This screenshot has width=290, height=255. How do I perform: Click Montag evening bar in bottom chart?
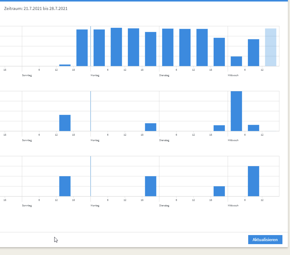point(151,186)
